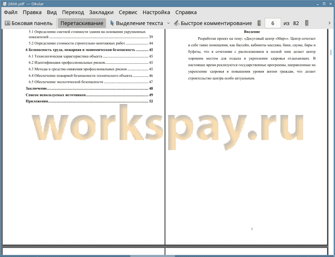Click the sidebar panel icon
This screenshot has height=257, width=335.
(x=7, y=23)
